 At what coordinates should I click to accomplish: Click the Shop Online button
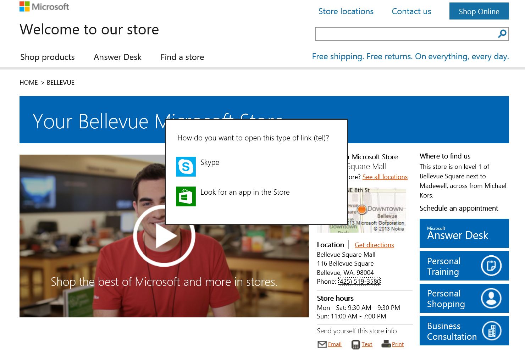pyautogui.click(x=479, y=11)
